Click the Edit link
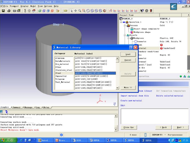This screenshot has height=143, width=190. click(x=123, y=106)
